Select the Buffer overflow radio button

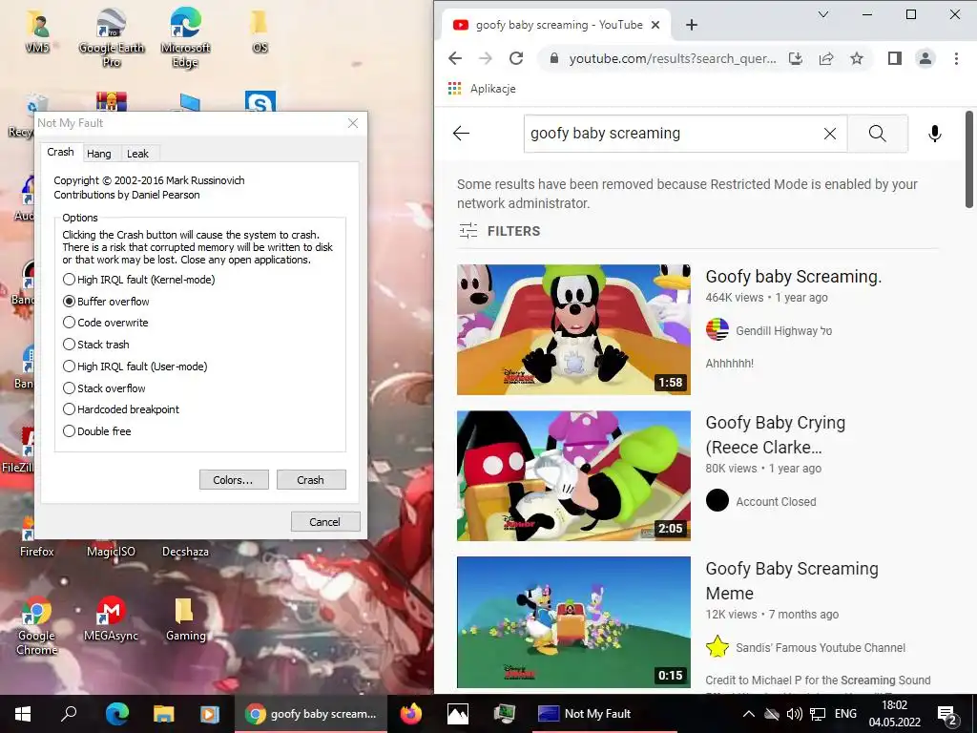(x=106, y=302)
